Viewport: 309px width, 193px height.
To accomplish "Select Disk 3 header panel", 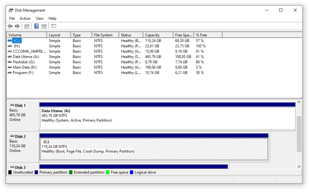I will pyautogui.click(x=23, y=166).
